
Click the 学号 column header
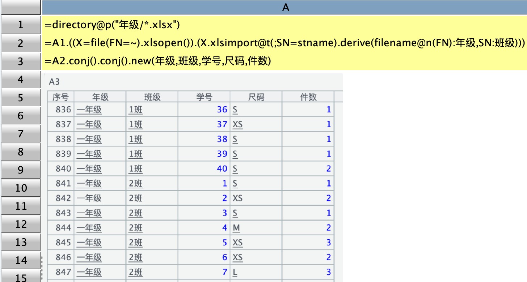click(x=205, y=97)
